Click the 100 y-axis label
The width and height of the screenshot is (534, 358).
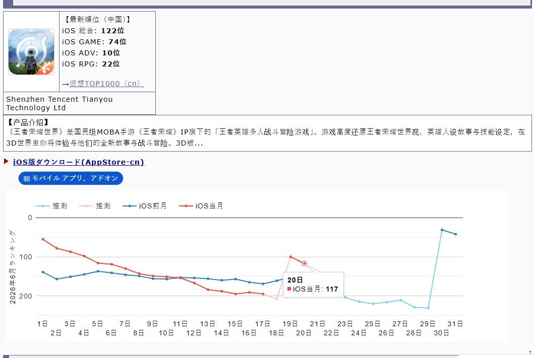(26, 257)
